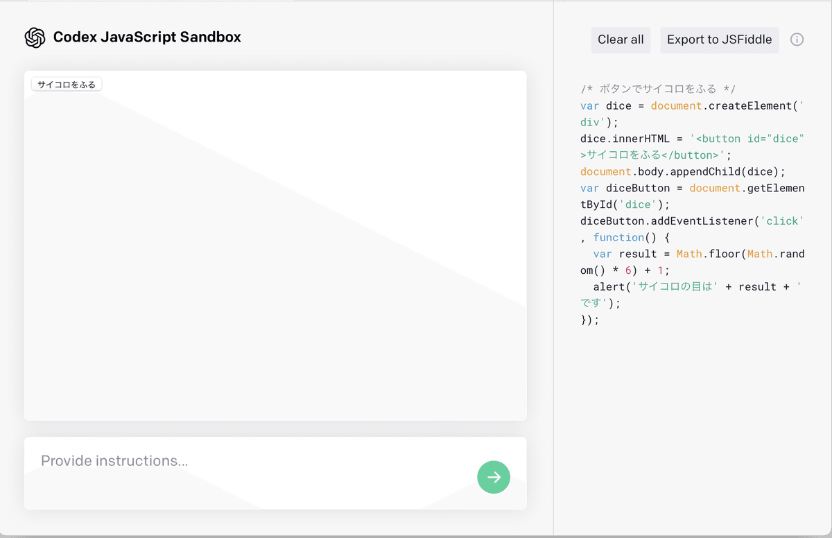Open the info circle icon
The width and height of the screenshot is (832, 538).
(797, 40)
